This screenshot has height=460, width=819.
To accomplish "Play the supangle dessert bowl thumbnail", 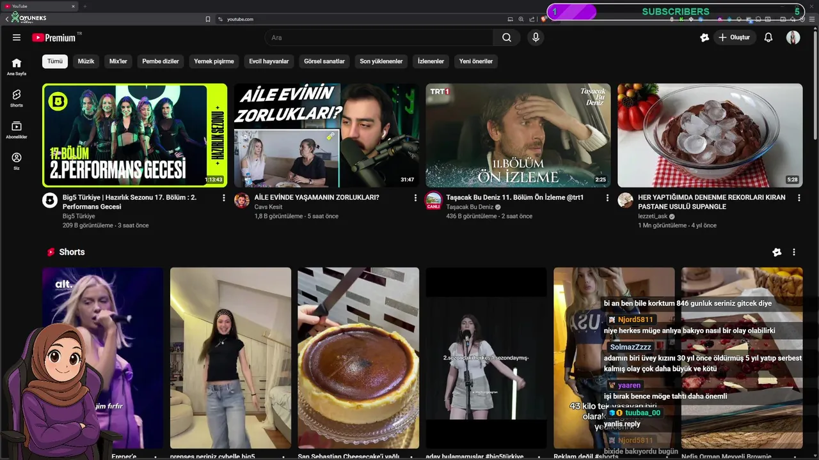I will coord(710,135).
